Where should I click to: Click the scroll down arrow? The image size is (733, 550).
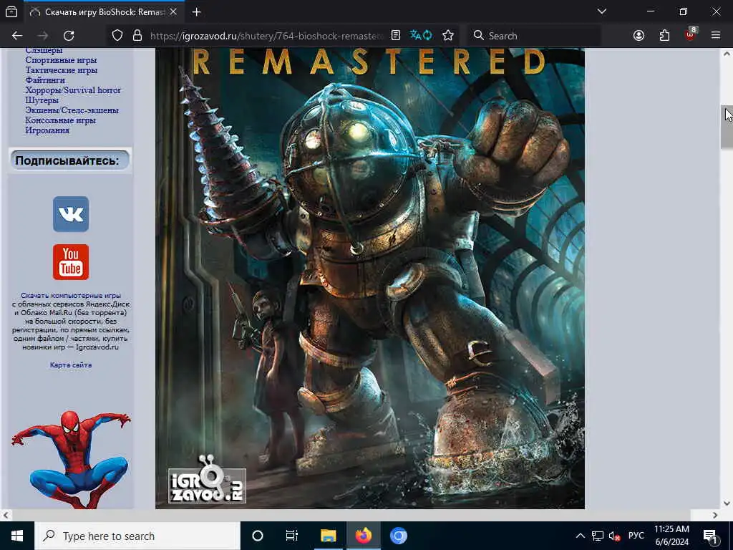[727, 503]
